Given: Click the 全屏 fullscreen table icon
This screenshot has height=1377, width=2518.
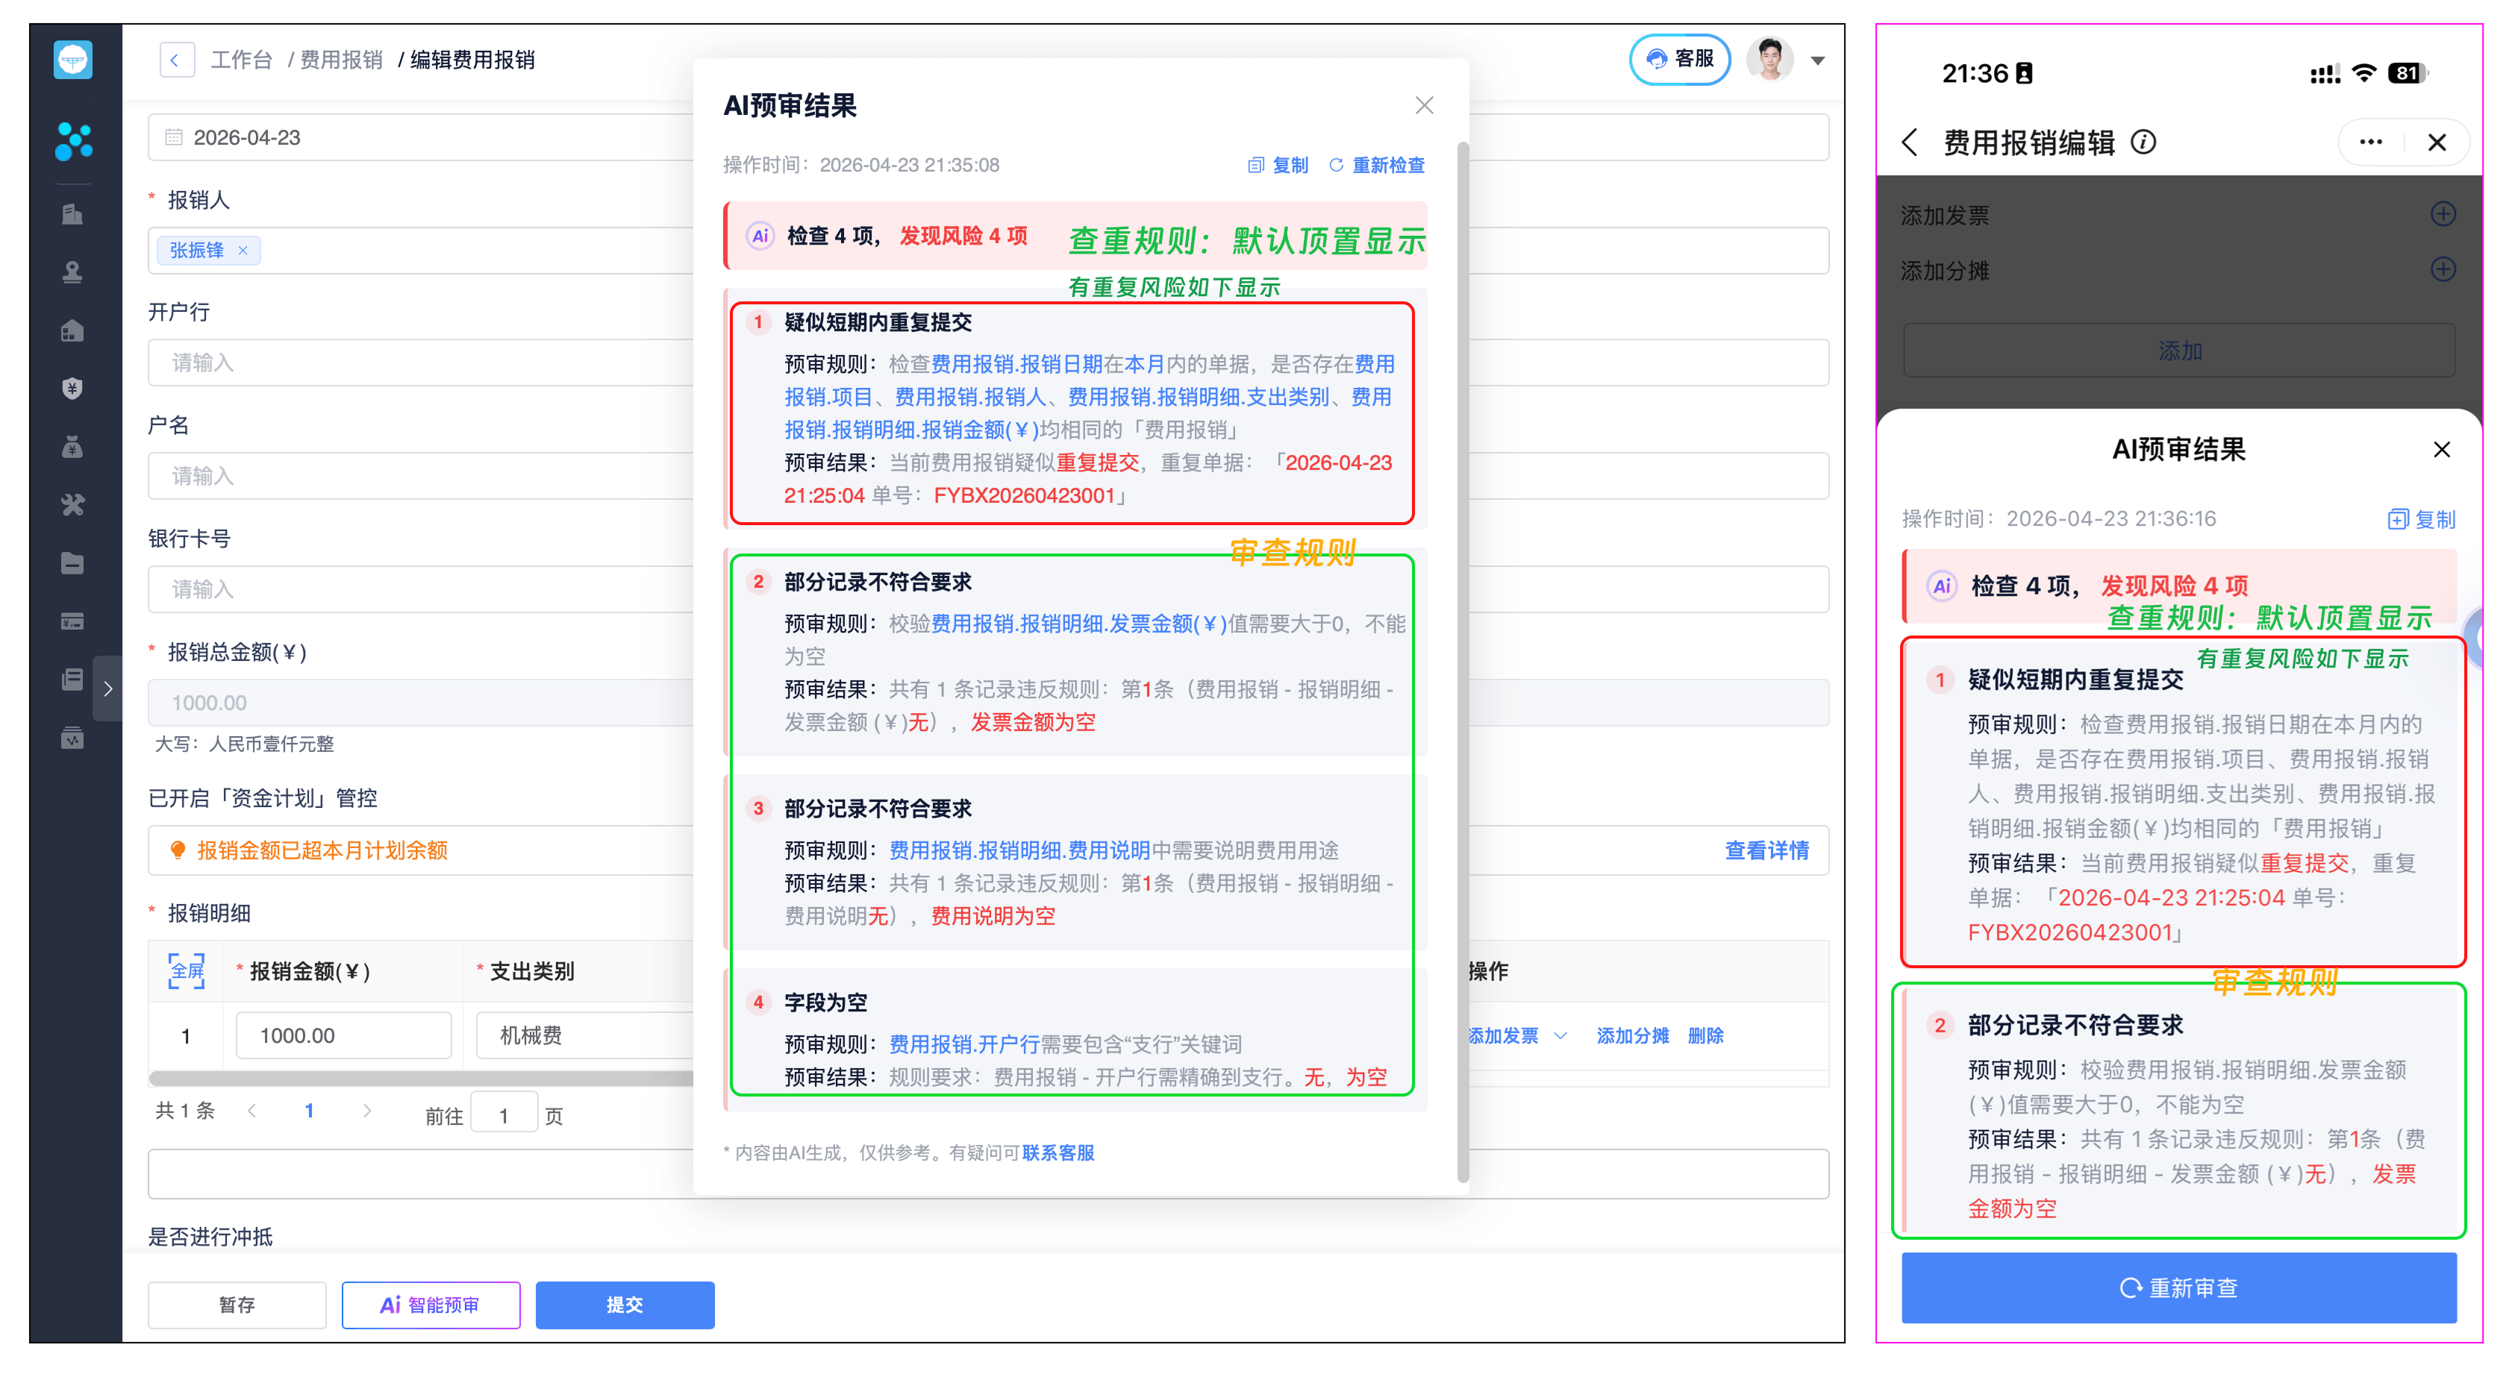Looking at the screenshot, I should (187, 970).
